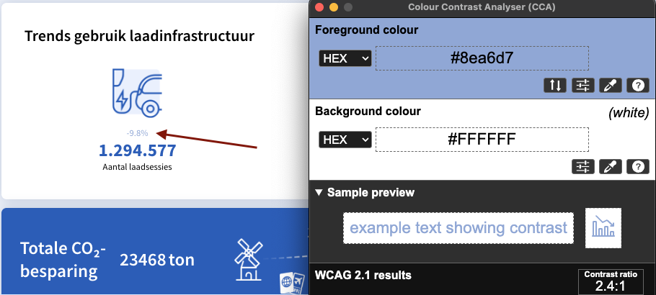Image resolution: width=656 pixels, height=295 pixels.
Task: Pick background colour with eyedropper
Action: point(610,167)
